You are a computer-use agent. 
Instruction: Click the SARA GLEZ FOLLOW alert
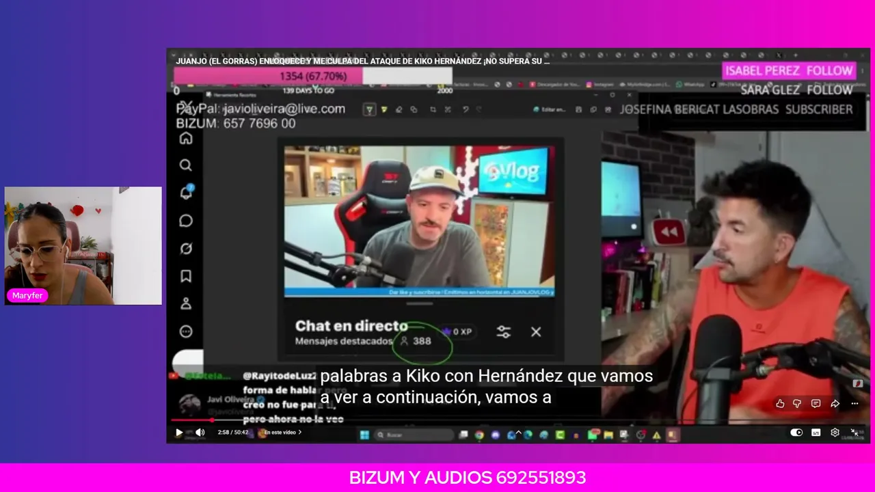click(797, 90)
